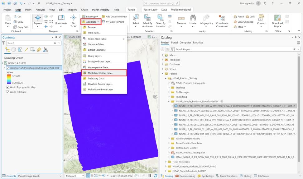Click the HHHH layer color ramp
303x179 pixels.
pyautogui.click(x=9, y=79)
